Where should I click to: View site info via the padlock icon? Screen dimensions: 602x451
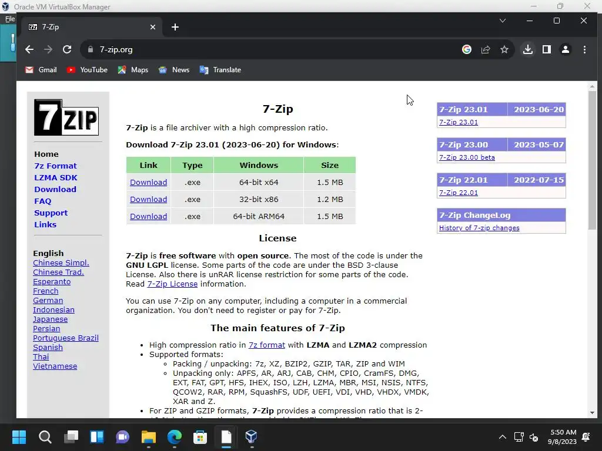point(91,49)
